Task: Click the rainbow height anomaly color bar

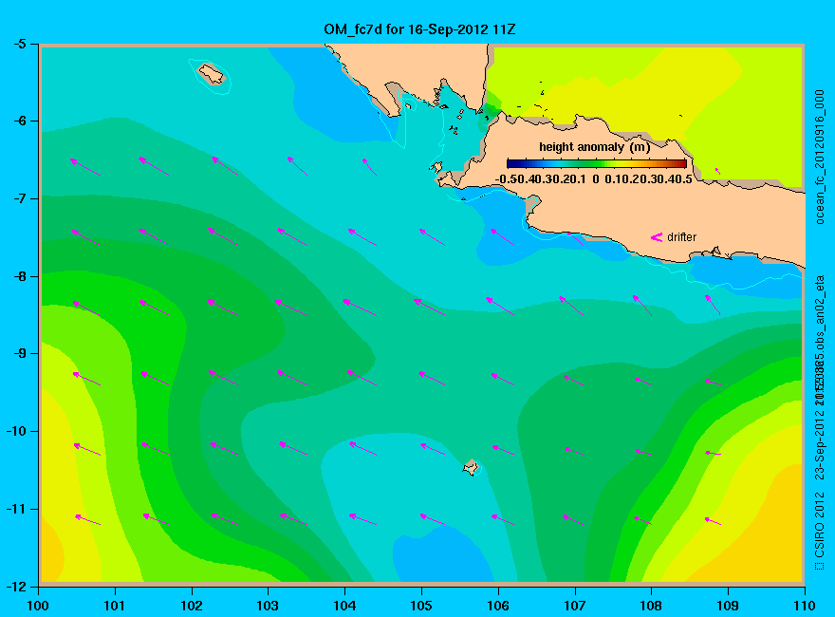Action: (x=597, y=164)
